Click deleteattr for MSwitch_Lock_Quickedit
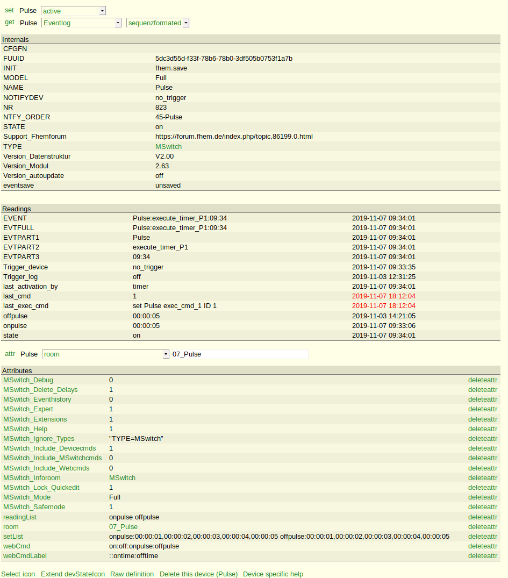Viewport: 508px width, 578px height. click(x=483, y=487)
